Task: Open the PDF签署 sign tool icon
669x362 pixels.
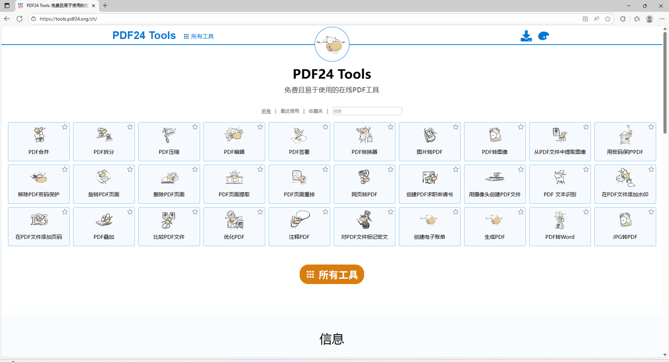Action: pos(299,135)
